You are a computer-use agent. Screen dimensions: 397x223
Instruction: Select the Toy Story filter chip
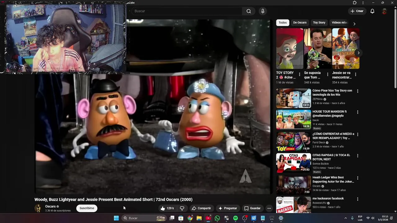(x=319, y=23)
